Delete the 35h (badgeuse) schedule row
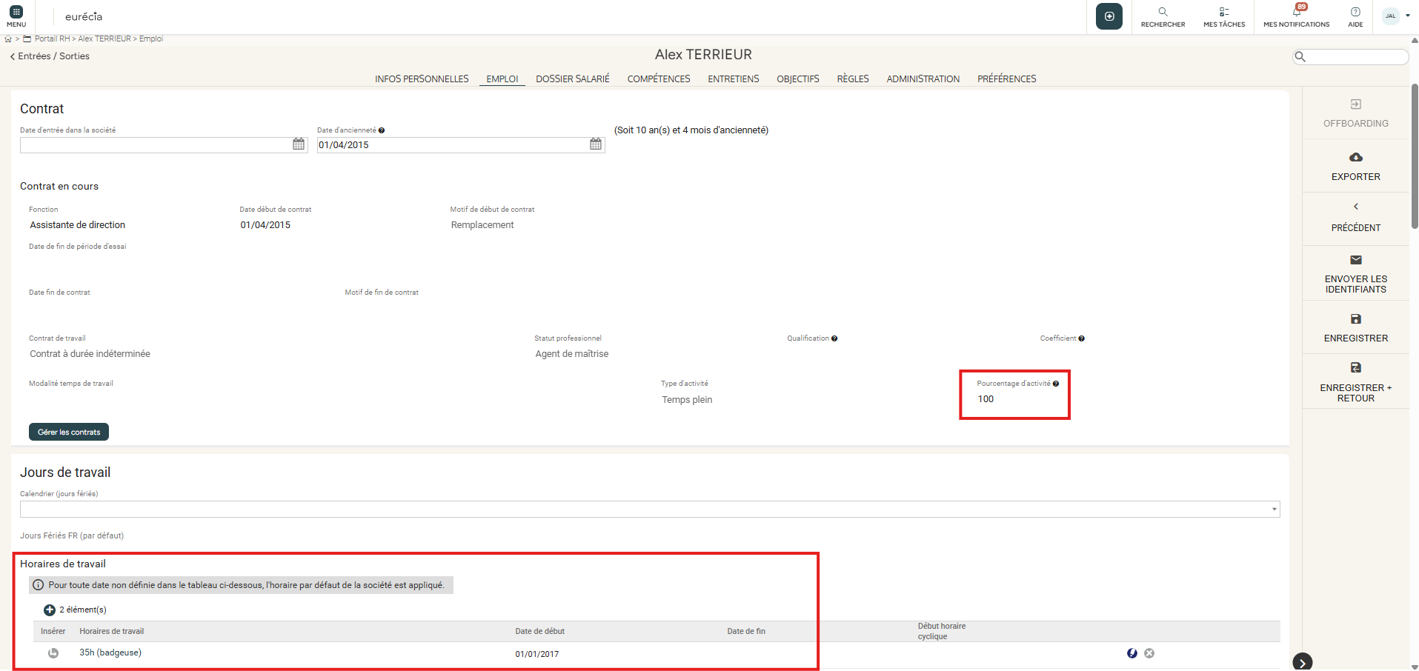Image resolution: width=1419 pixels, height=671 pixels. tap(1149, 653)
